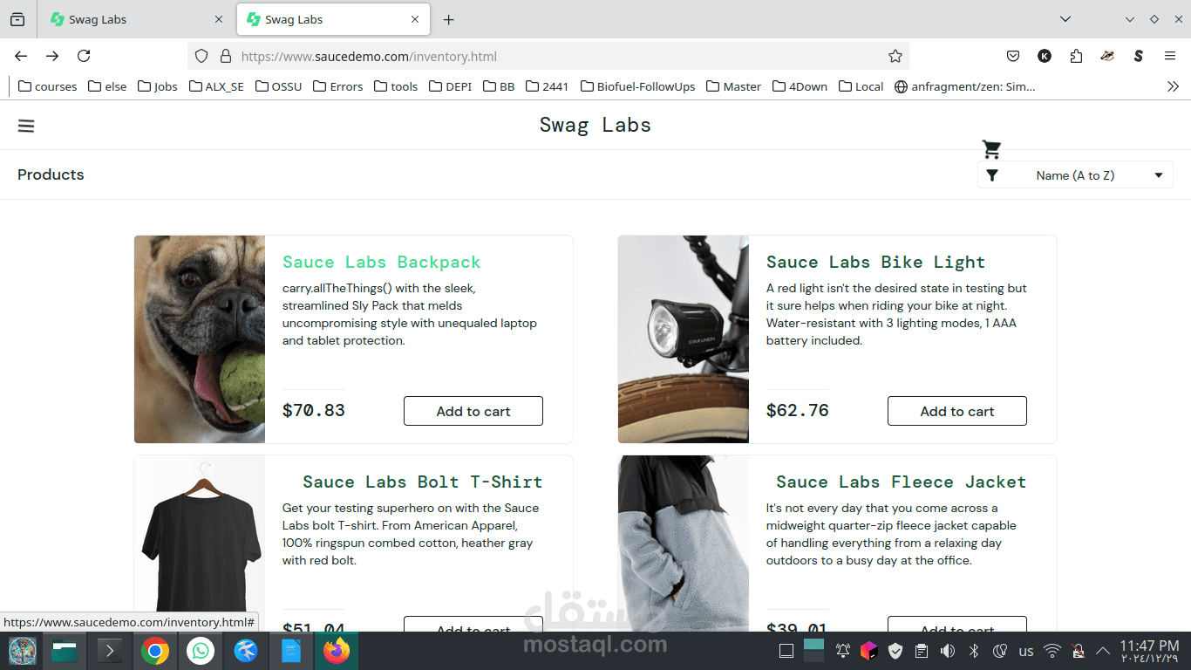1191x670 pixels.
Task: Open Wi-Fi network settings in the tray
Action: 1052,651
